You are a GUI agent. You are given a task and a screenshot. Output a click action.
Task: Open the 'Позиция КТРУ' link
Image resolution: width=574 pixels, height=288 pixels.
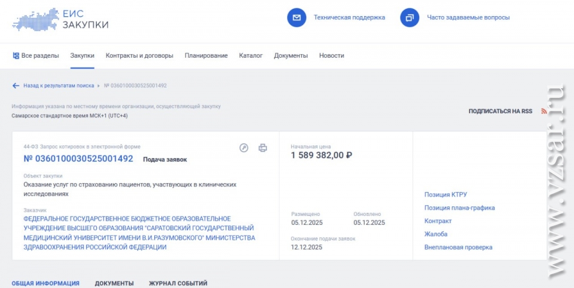click(x=445, y=194)
